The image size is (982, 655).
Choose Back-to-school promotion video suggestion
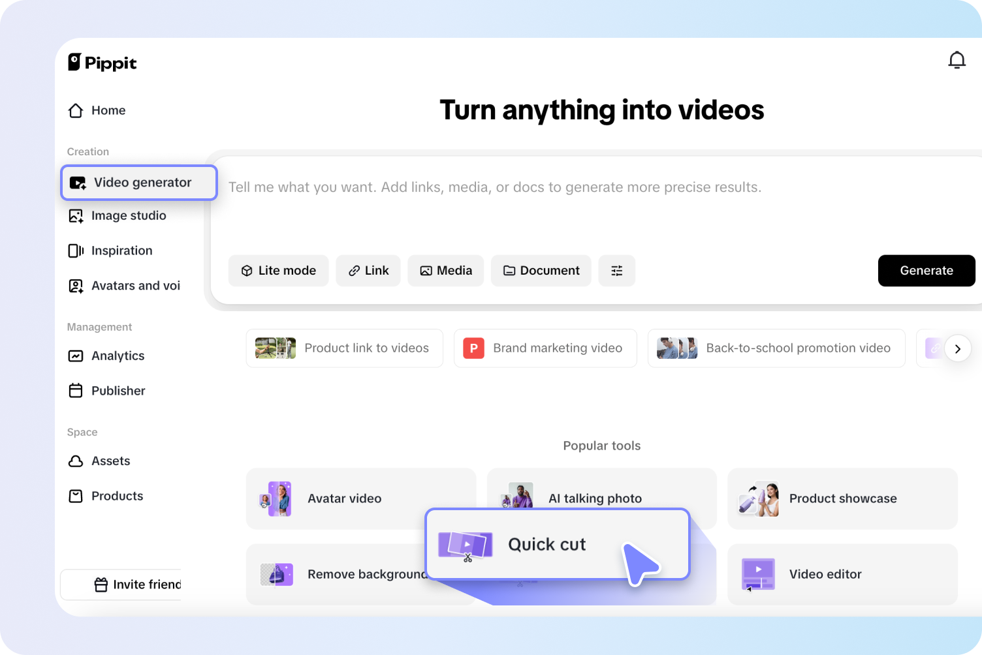(776, 348)
